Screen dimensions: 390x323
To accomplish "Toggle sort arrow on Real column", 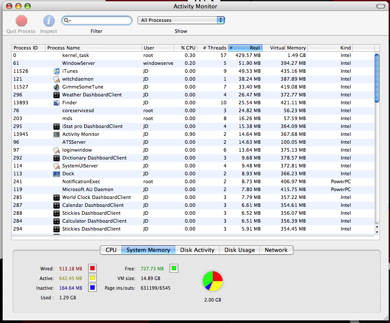I will coord(231,48).
